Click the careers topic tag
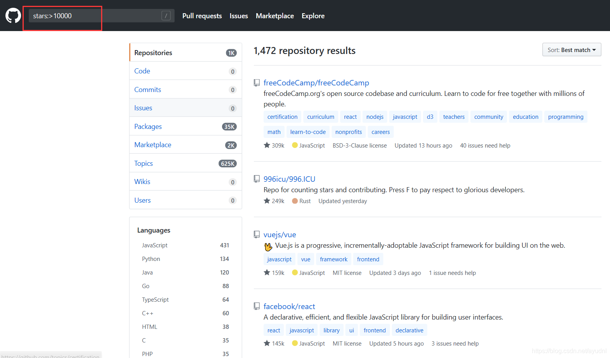610x358 pixels. 381,132
